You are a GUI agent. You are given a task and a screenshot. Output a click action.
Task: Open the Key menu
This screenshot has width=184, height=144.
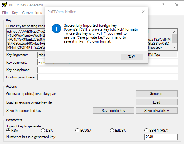(15, 13)
